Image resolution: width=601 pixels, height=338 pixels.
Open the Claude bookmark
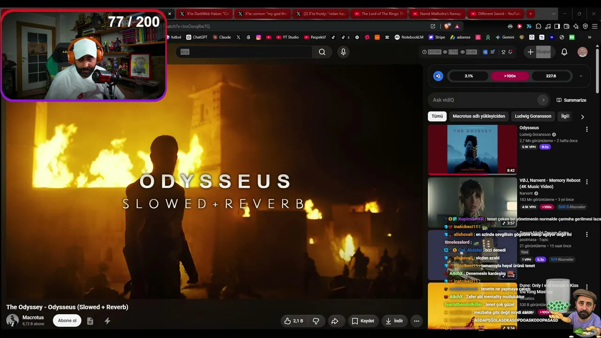point(222,37)
